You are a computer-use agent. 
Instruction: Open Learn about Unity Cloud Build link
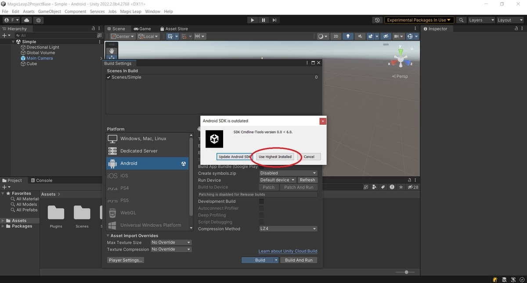pyautogui.click(x=288, y=251)
